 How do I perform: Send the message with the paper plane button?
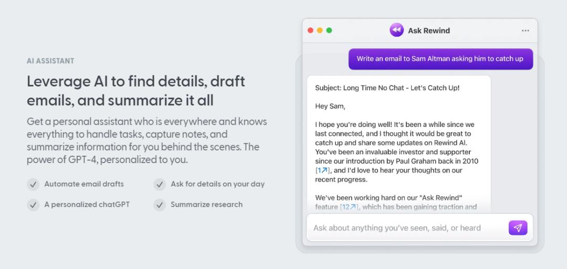click(x=518, y=228)
